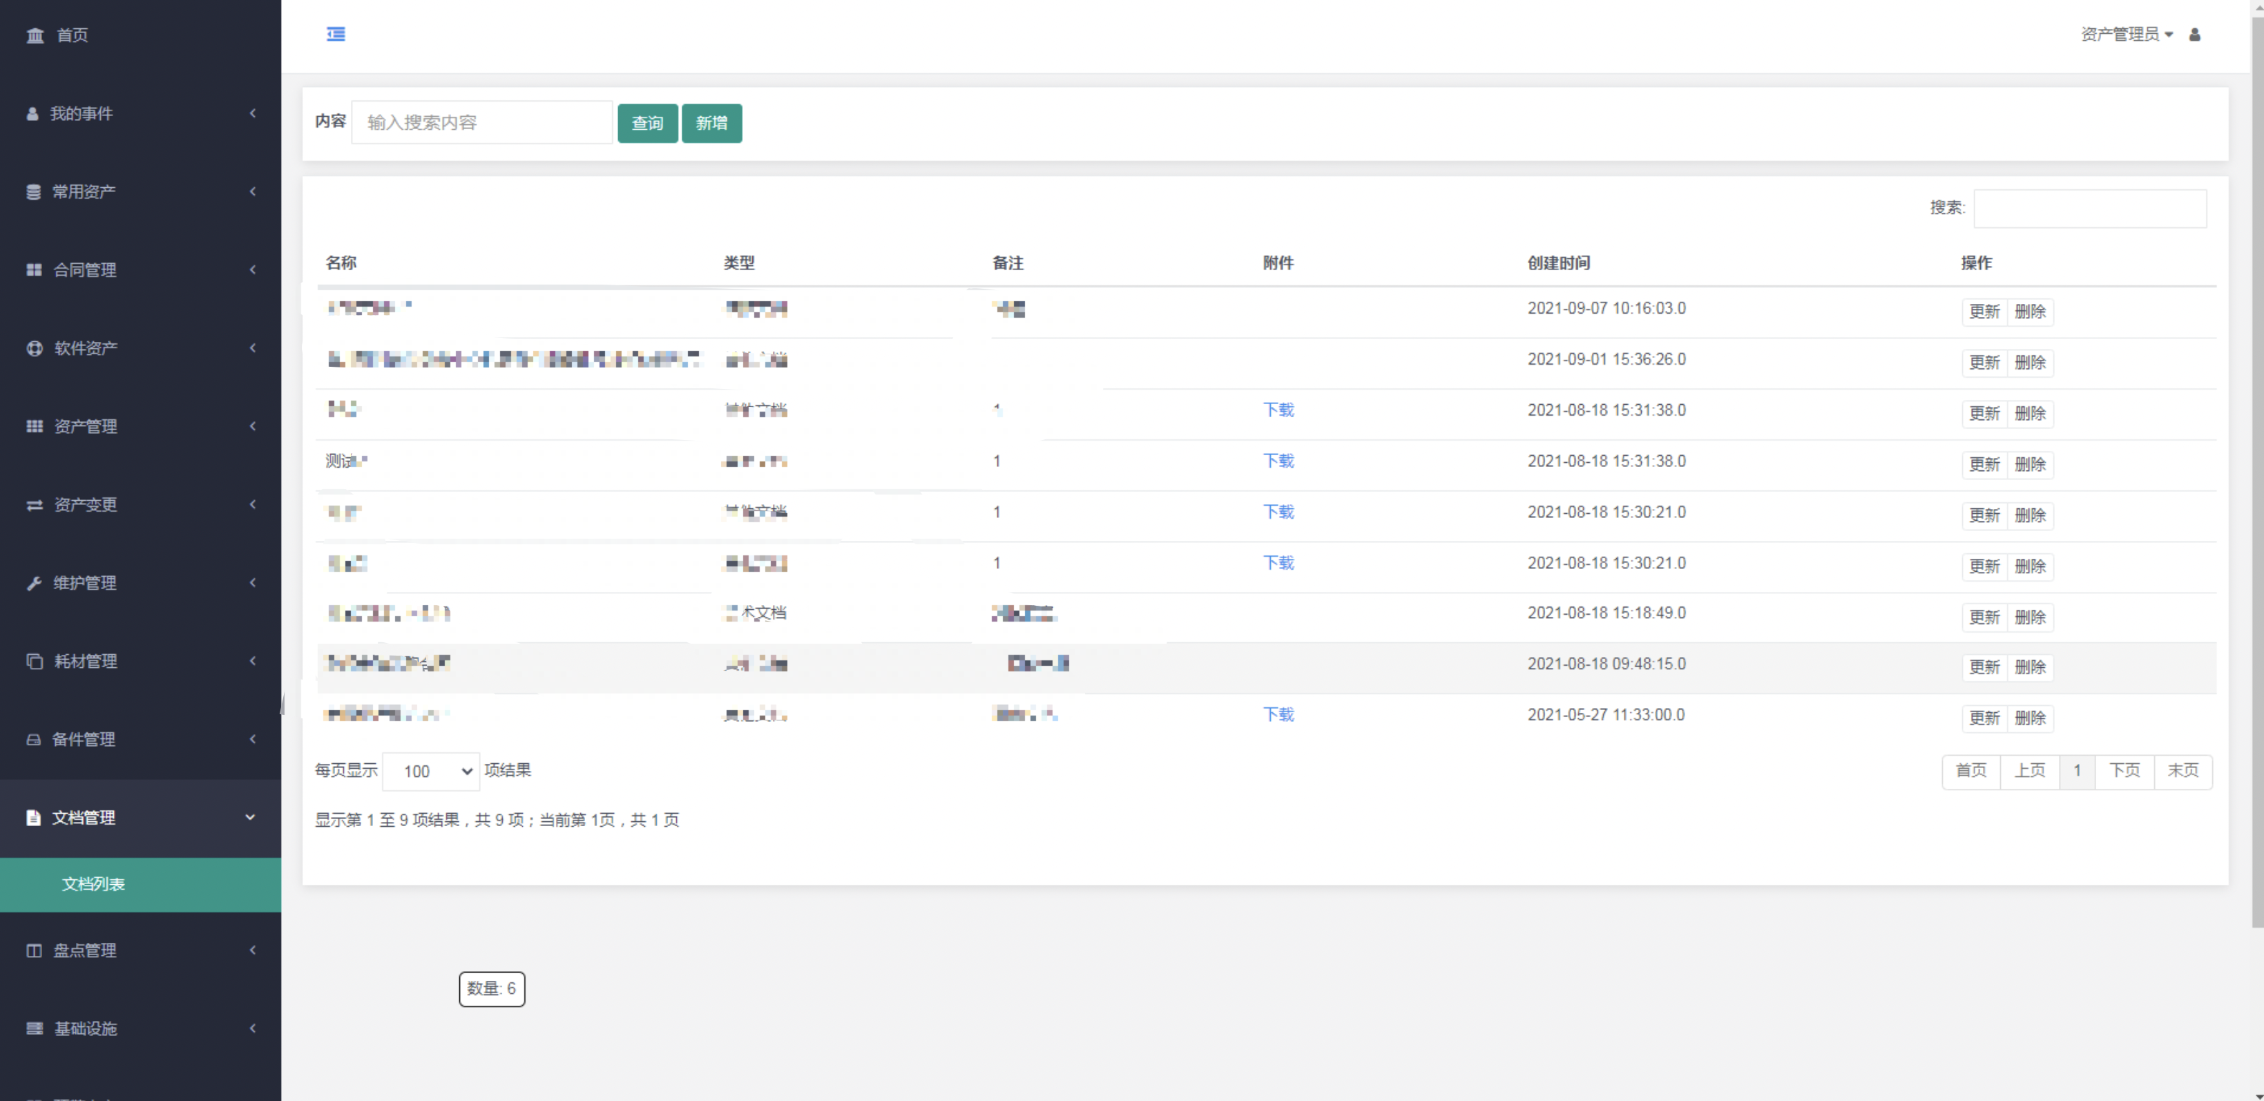Open the 首页 menu item
Image resolution: width=2264 pixels, height=1101 pixels.
141,35
